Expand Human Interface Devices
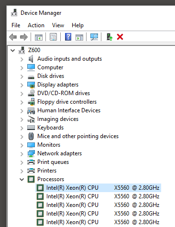The height and width of the screenshot is (227, 175). [x=22, y=111]
